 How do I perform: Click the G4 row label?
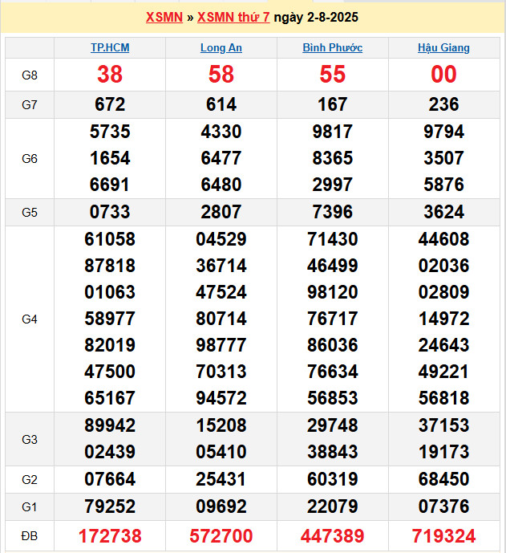click(30, 319)
